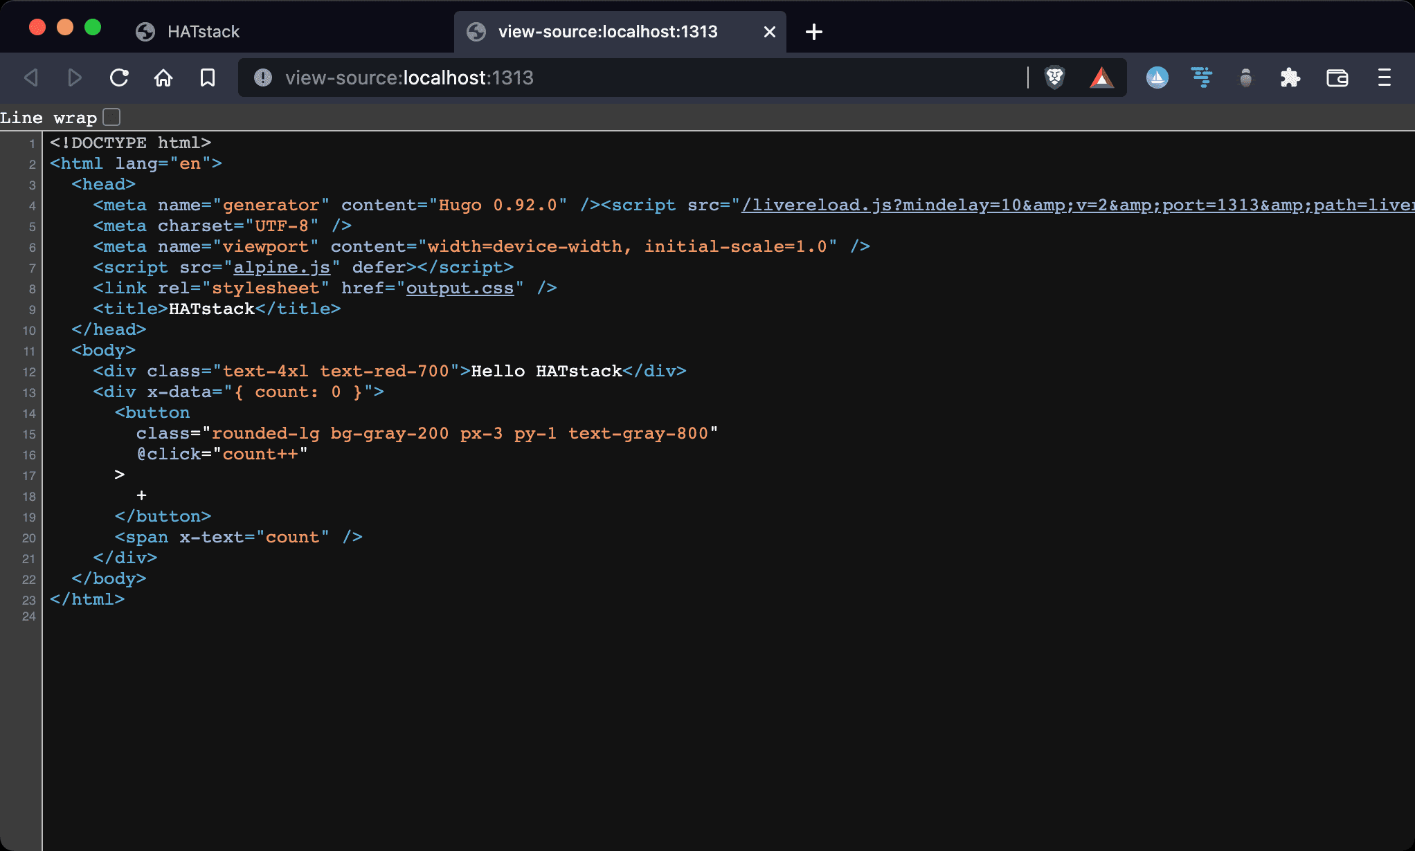Open the alpine.js source link
The height and width of the screenshot is (851, 1415).
pos(282,268)
